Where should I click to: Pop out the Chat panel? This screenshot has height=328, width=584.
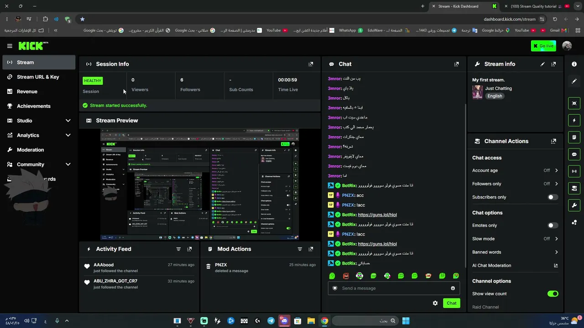click(456, 64)
